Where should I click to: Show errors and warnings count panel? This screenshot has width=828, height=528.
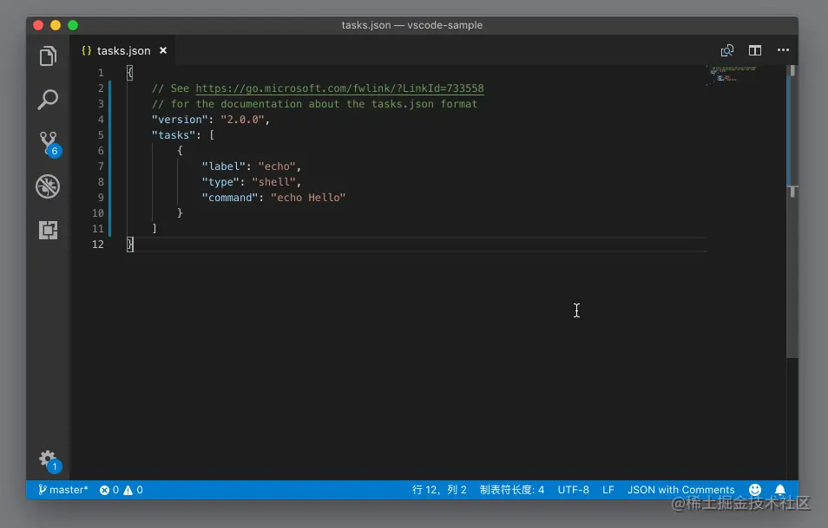[122, 490]
